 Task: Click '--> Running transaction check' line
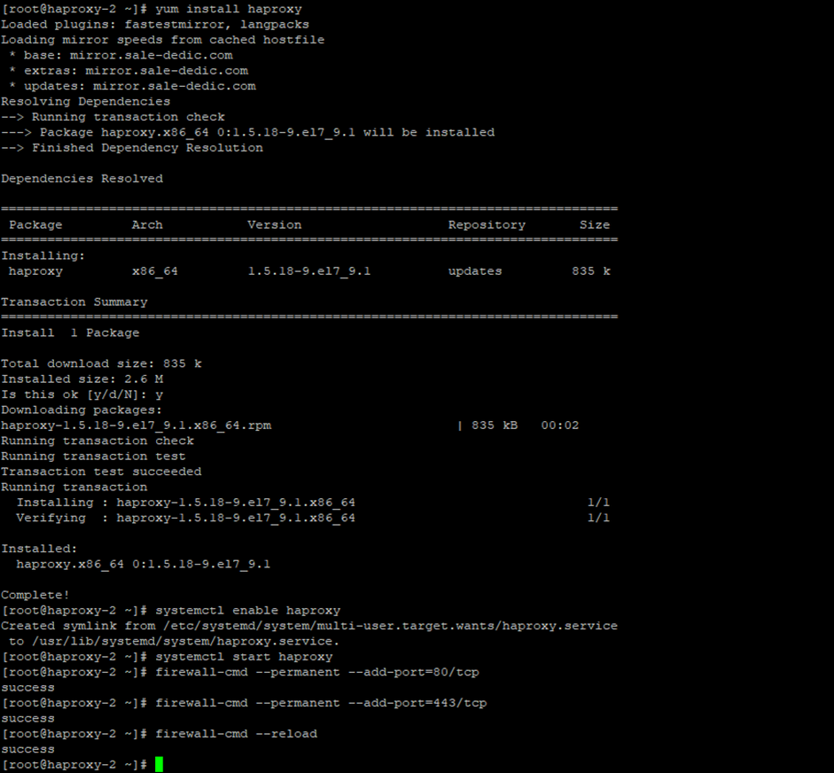tap(113, 117)
